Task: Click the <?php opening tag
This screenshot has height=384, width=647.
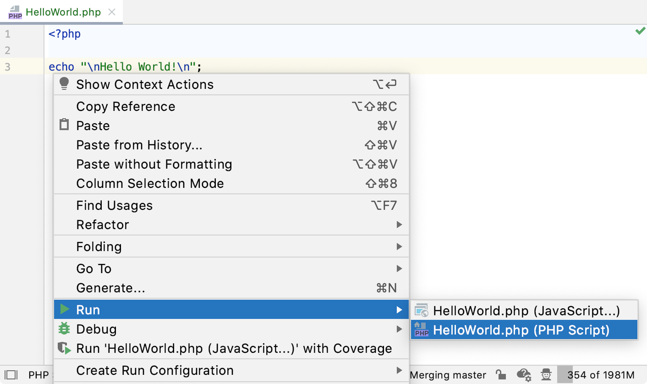Action: (65, 34)
